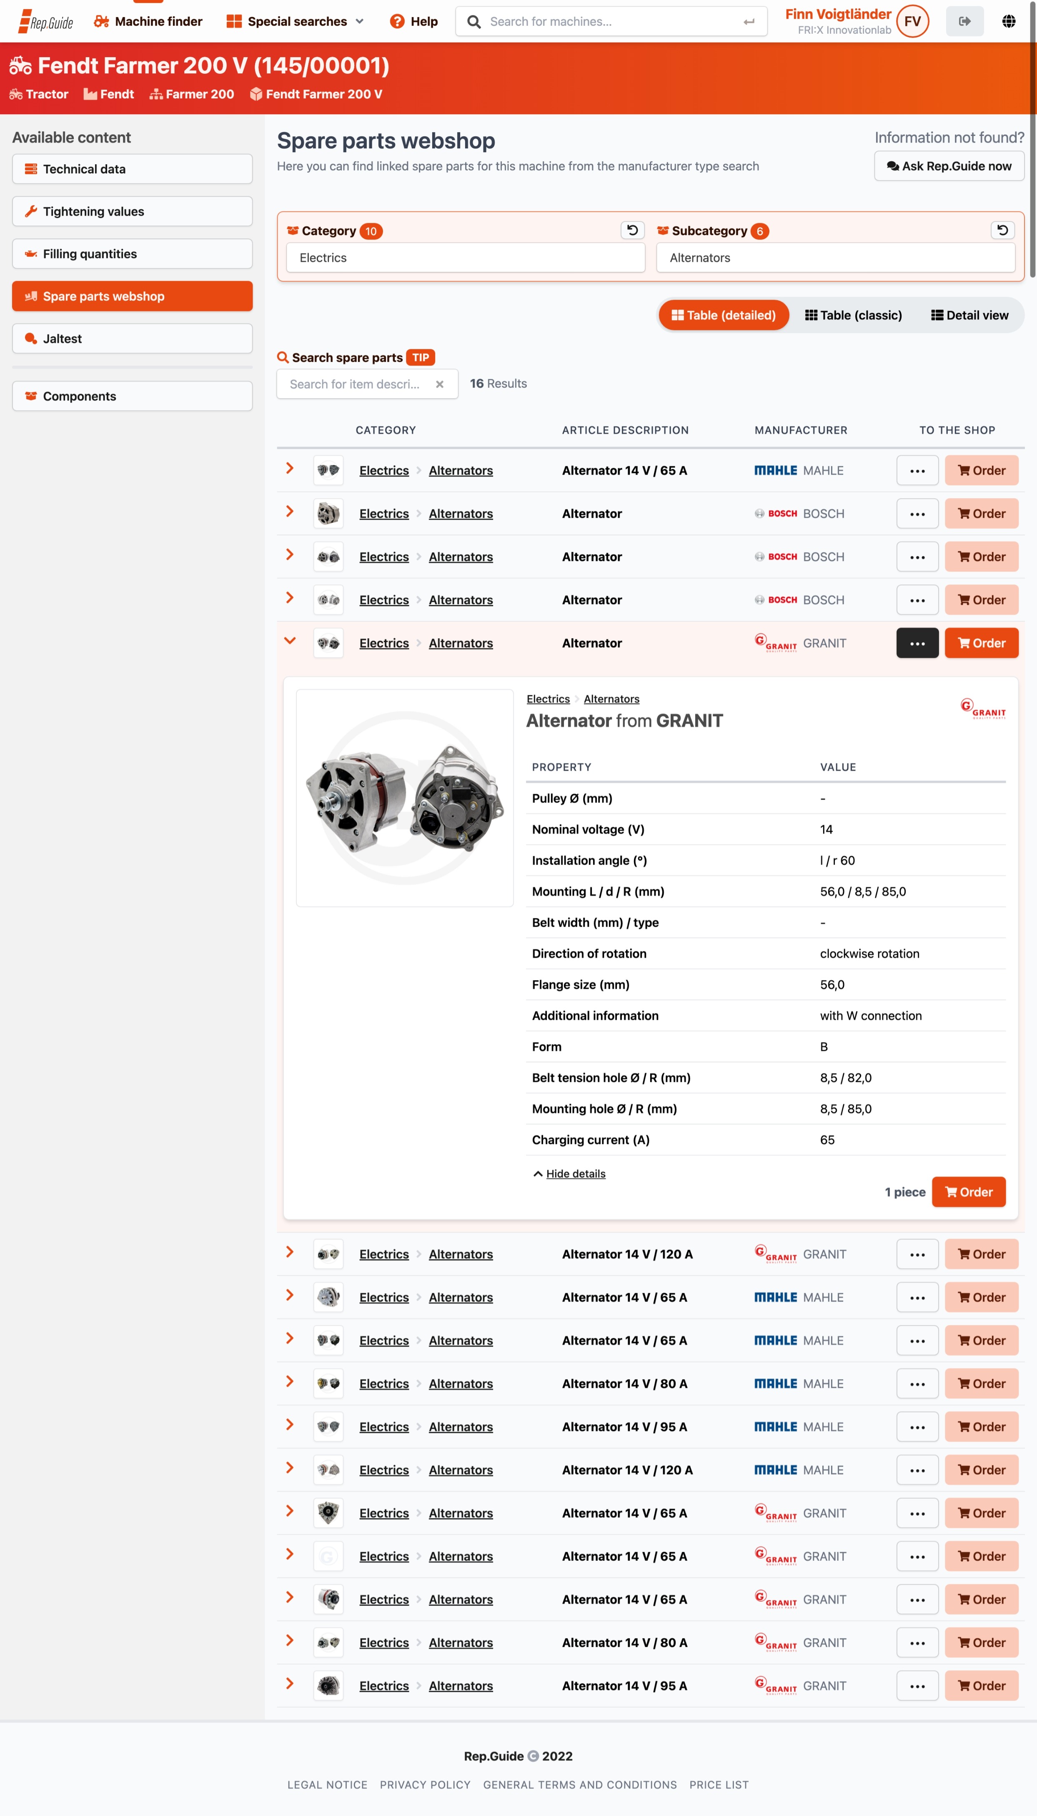Expand the MAHLE Alternator 14 V / 95 A row

click(x=289, y=1424)
